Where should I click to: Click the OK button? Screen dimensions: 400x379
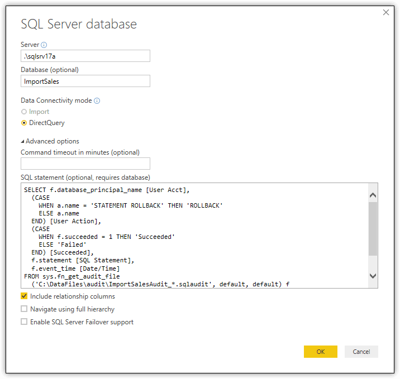point(321,352)
